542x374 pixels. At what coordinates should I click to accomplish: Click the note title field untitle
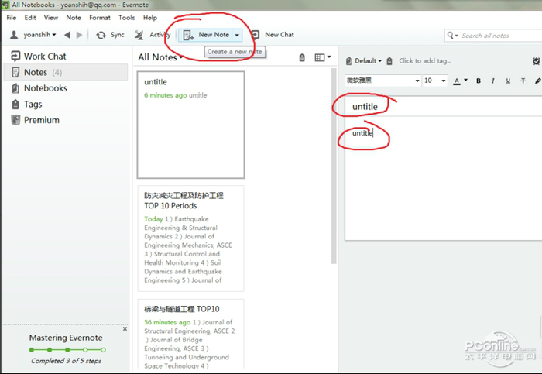[x=444, y=106]
